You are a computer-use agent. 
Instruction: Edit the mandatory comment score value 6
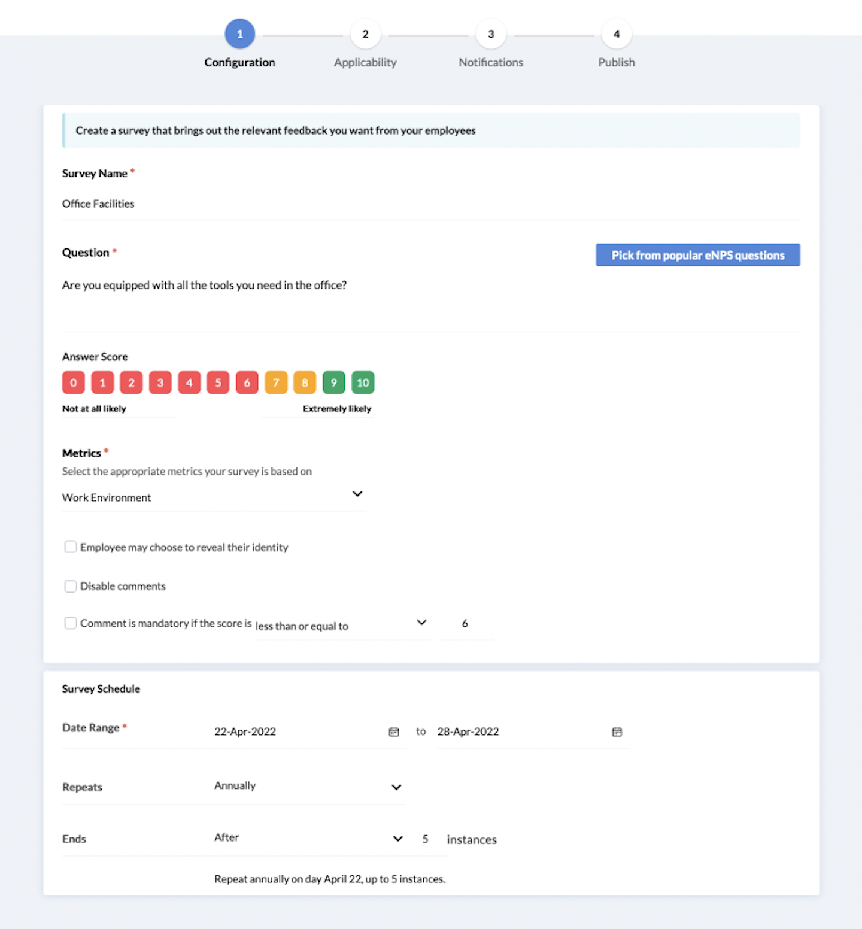point(465,624)
